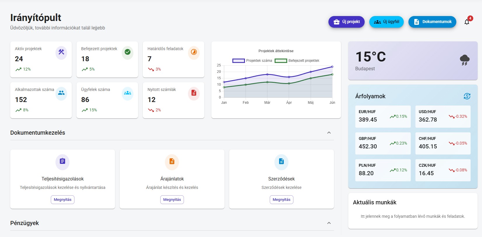The height and width of the screenshot is (237, 482).
Task: Open Szerződések with Megnyitás button
Action: click(x=281, y=200)
